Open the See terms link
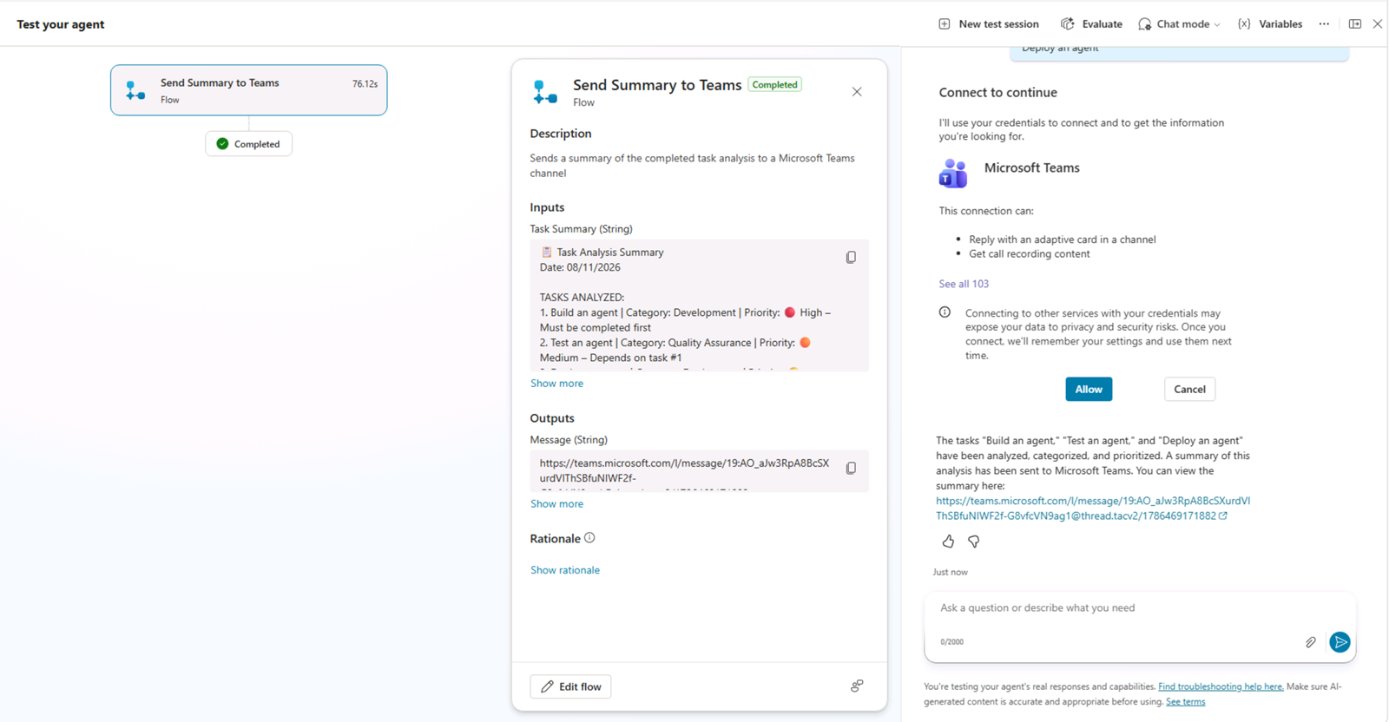This screenshot has width=1389, height=722. pyautogui.click(x=1185, y=702)
